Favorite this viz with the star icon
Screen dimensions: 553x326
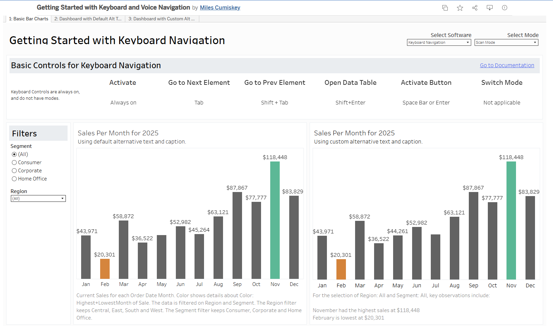(460, 8)
